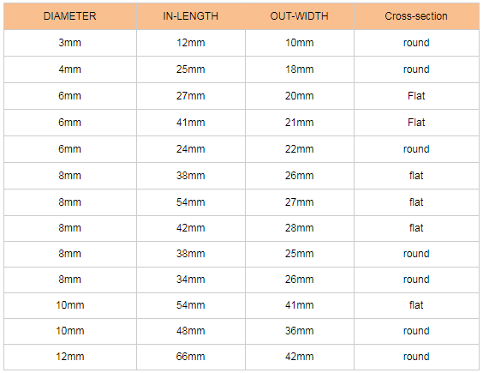The image size is (483, 373).
Task: Click the 3mm diameter cell
Action: (70, 43)
